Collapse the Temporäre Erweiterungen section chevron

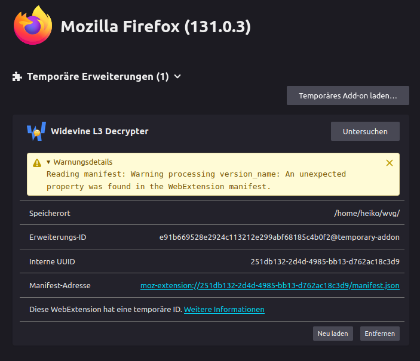[x=177, y=76]
